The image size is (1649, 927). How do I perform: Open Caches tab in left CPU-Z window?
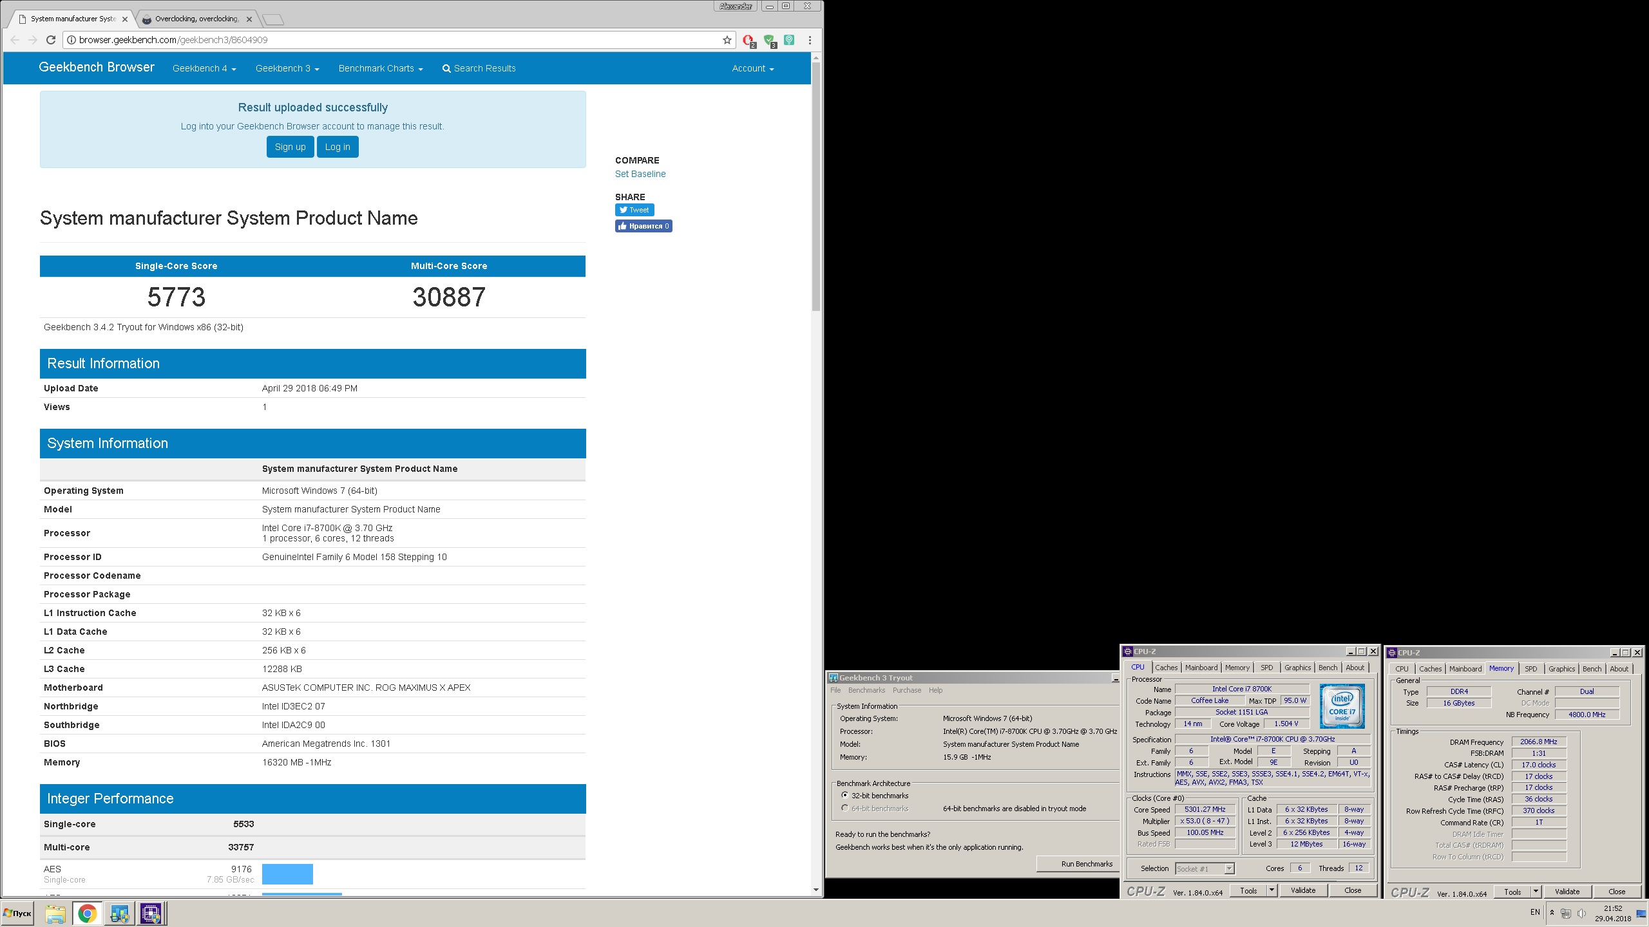point(1166,668)
